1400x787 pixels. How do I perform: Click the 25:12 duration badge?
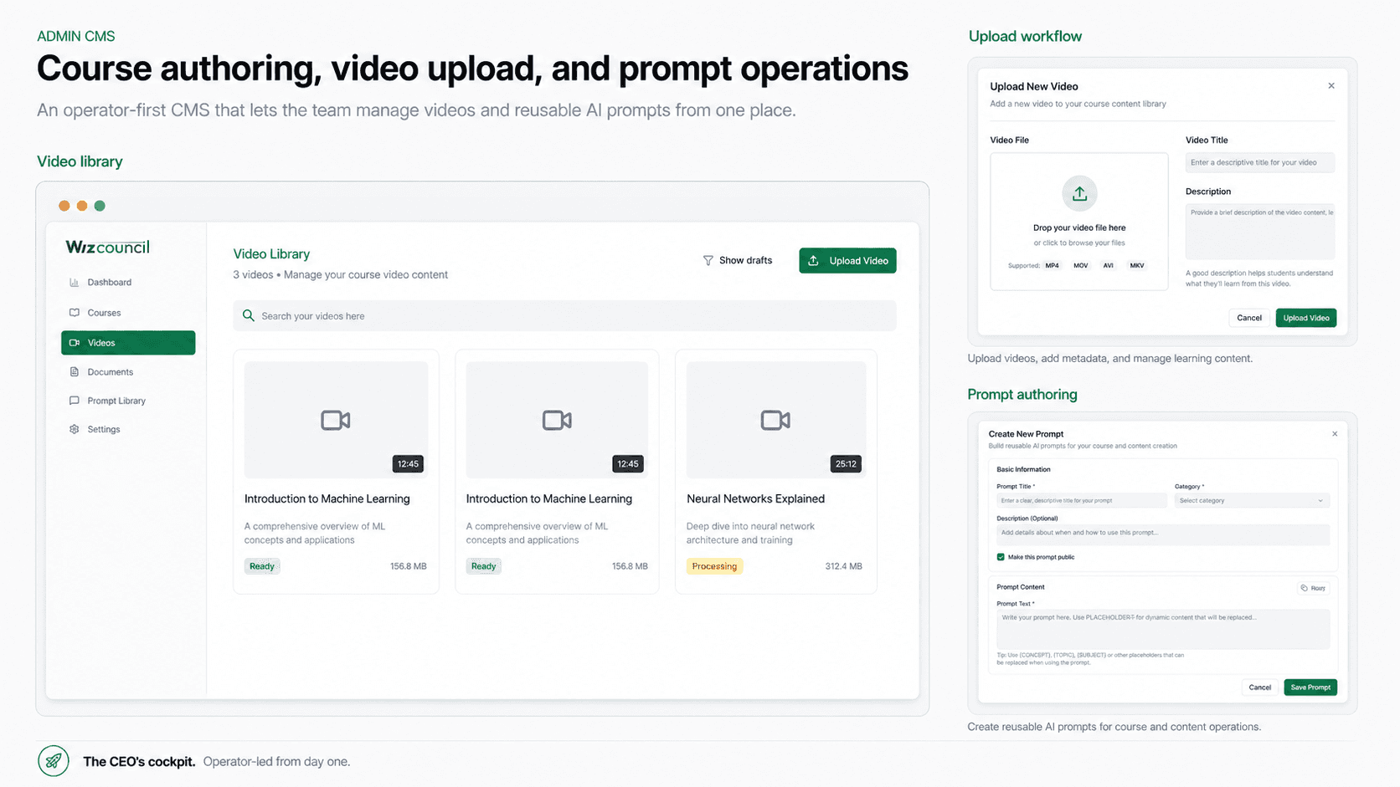[x=846, y=464]
